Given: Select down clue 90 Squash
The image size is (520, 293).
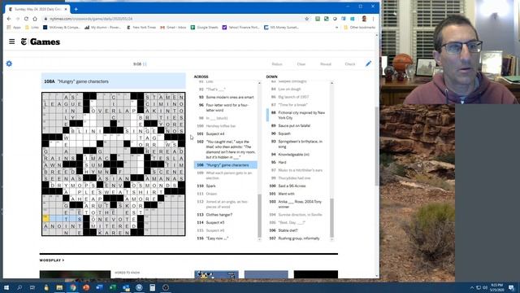Looking at the screenshot, I should click(x=298, y=133).
